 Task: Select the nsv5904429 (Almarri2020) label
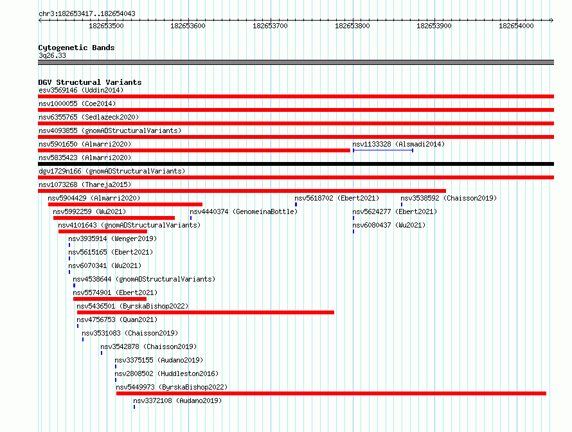pos(94,198)
